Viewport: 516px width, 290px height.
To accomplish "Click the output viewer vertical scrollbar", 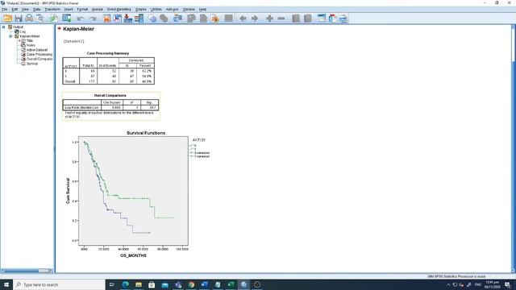I will pos(514,148).
